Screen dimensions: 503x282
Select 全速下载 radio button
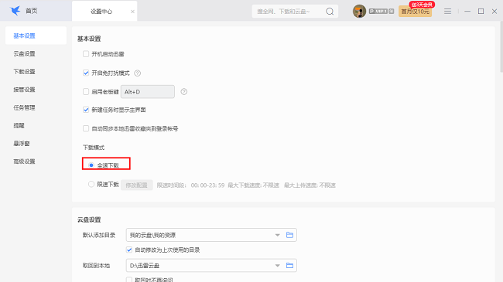click(x=91, y=165)
